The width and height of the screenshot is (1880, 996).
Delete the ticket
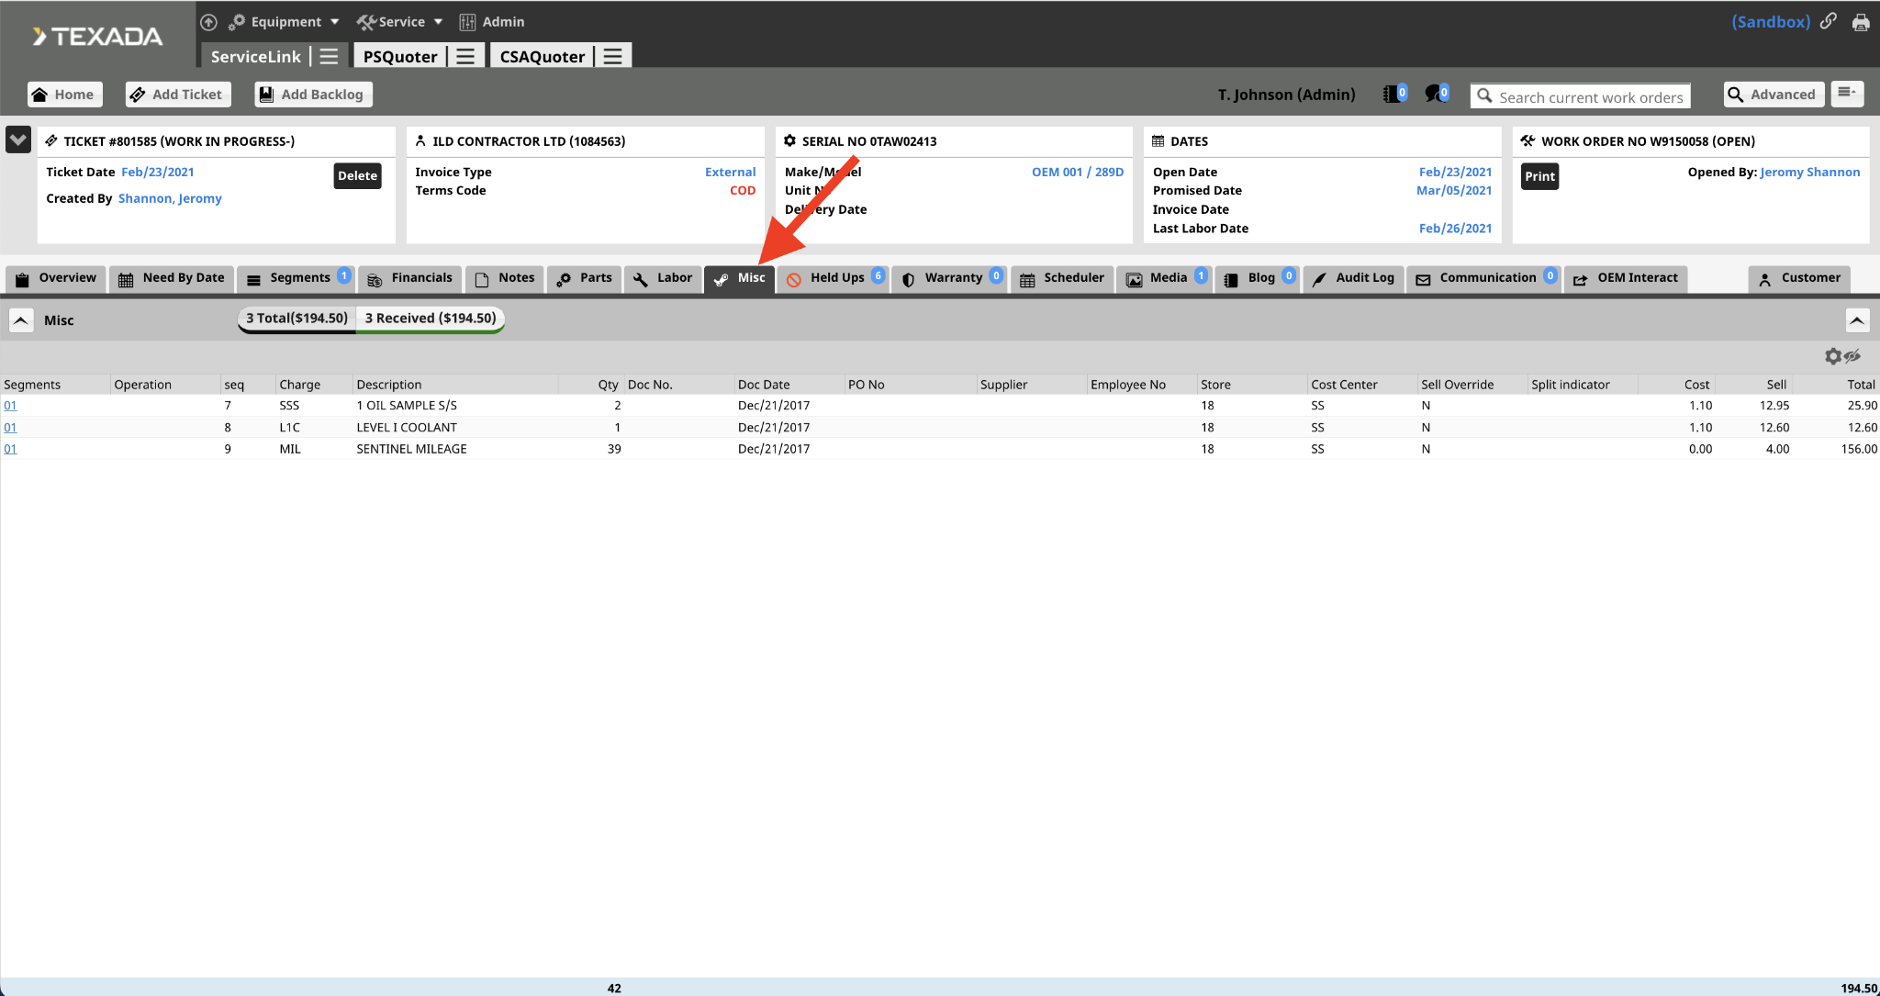click(357, 176)
